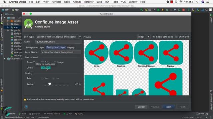Click the Layer Name input field
This screenshot has height=119, width=213.
pos(61,52)
